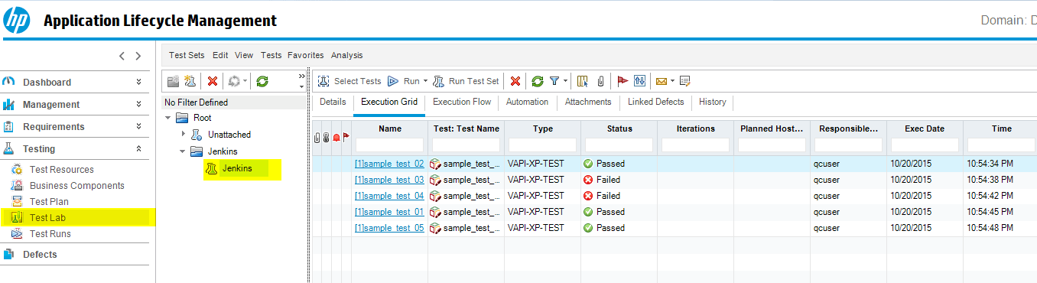Click the new test set icon in tree toolbar
This screenshot has width=1037, height=283.
point(190,81)
